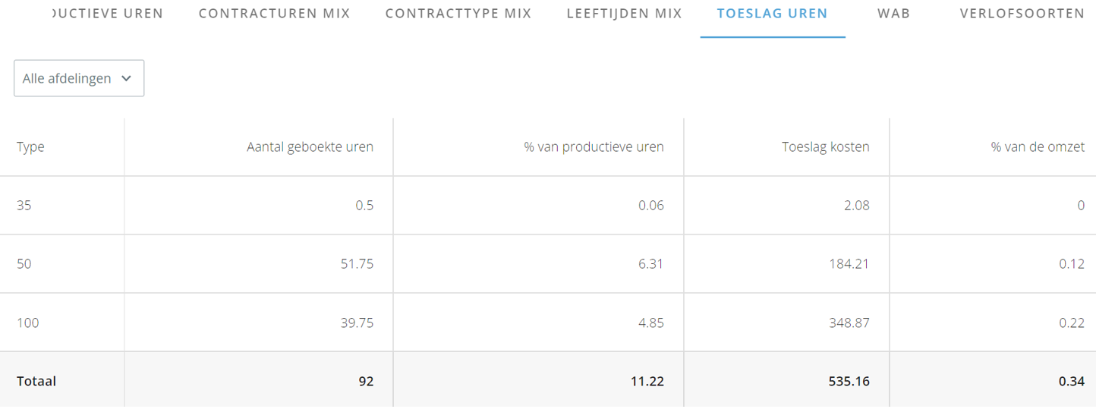Click the Type column header
The image size is (1096, 409).
[30, 147]
